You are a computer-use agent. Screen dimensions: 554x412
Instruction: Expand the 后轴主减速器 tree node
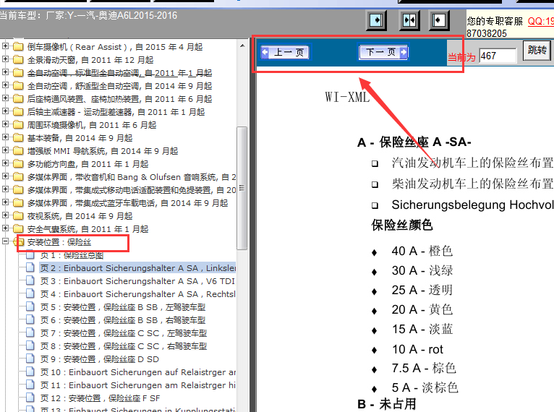click(5, 111)
